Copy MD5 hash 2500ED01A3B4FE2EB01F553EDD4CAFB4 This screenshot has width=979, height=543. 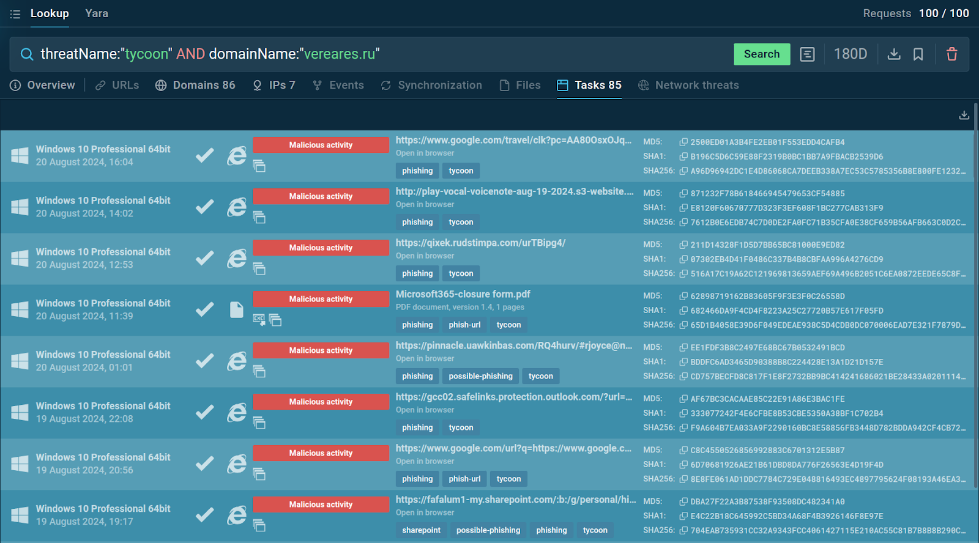pyautogui.click(x=683, y=142)
